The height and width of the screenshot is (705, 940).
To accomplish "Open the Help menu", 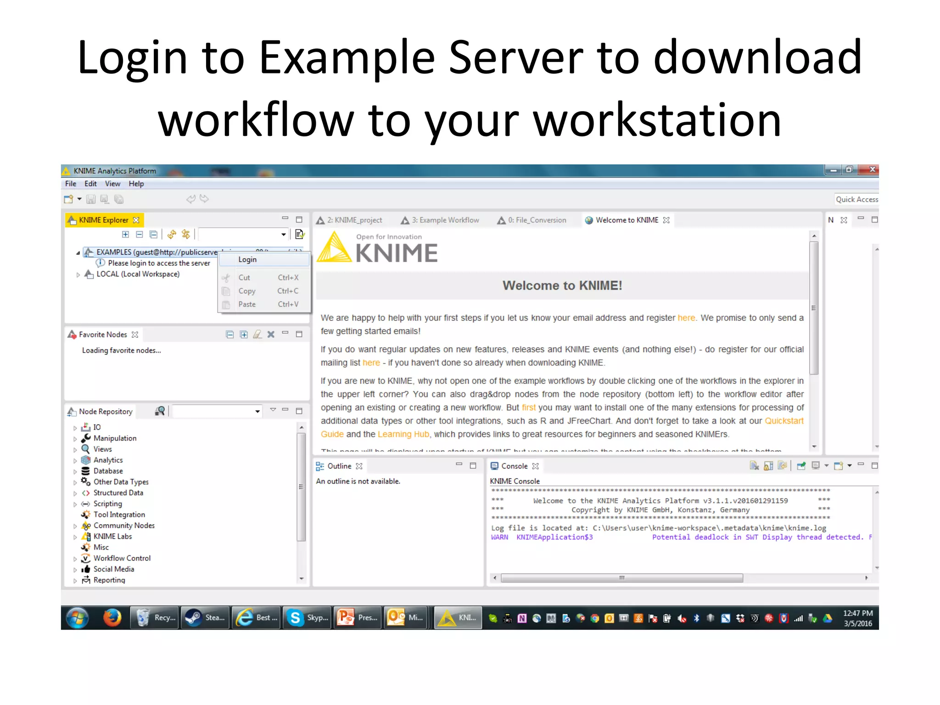I will (x=136, y=184).
